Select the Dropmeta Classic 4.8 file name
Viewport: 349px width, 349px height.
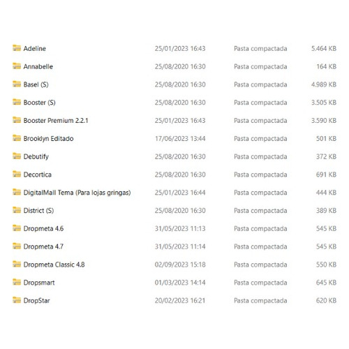[54, 265]
